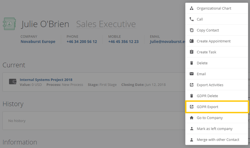The image size is (250, 148).
Task: Click the Create Appointment calendar icon
Action: click(x=191, y=41)
